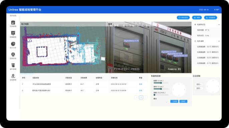This screenshot has width=229, height=128.
Task: Click the user menu in blue header
Action: 217,10
